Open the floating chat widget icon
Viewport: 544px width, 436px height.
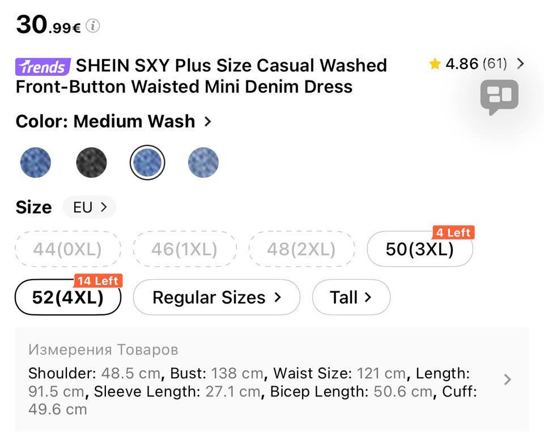click(499, 97)
